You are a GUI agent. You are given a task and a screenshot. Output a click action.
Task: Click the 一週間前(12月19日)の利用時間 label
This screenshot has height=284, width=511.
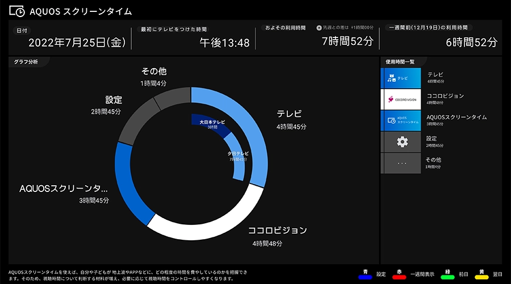428,27
